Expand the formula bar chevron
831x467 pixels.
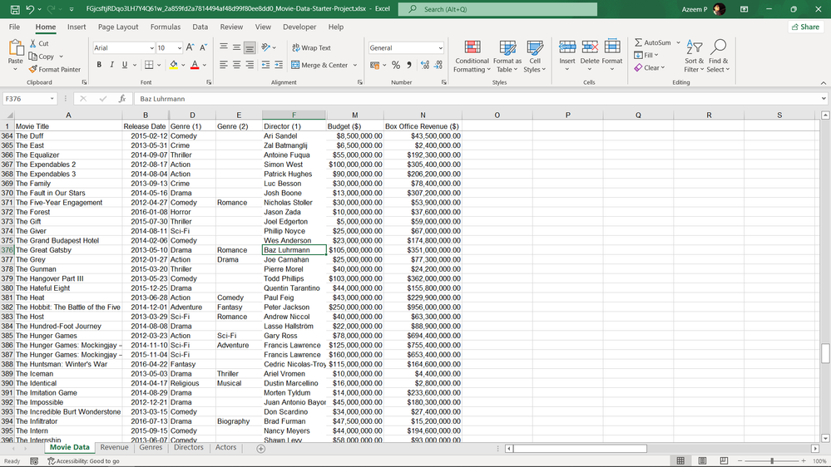[x=823, y=99]
